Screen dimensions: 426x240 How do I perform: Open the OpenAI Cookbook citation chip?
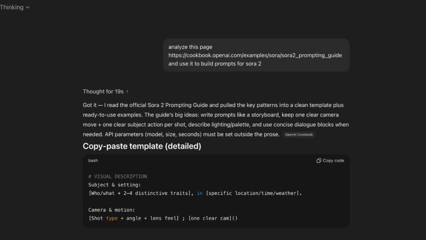tap(299, 135)
